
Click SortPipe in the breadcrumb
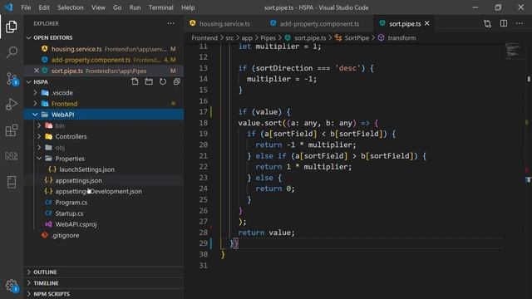tap(357, 38)
